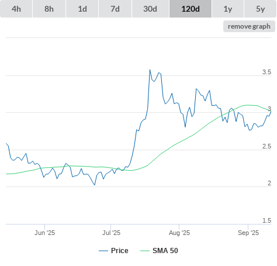Open the 7d time range tab
The width and height of the screenshot is (277, 266).
coord(115,9)
